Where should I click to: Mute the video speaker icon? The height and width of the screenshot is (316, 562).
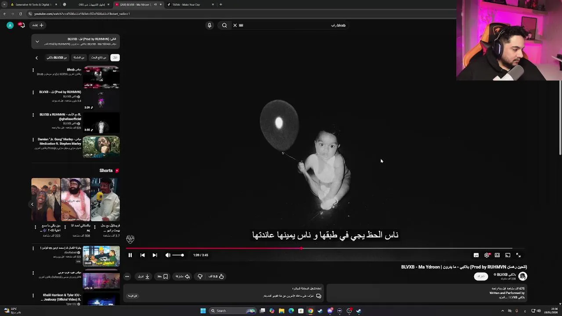coord(168,255)
